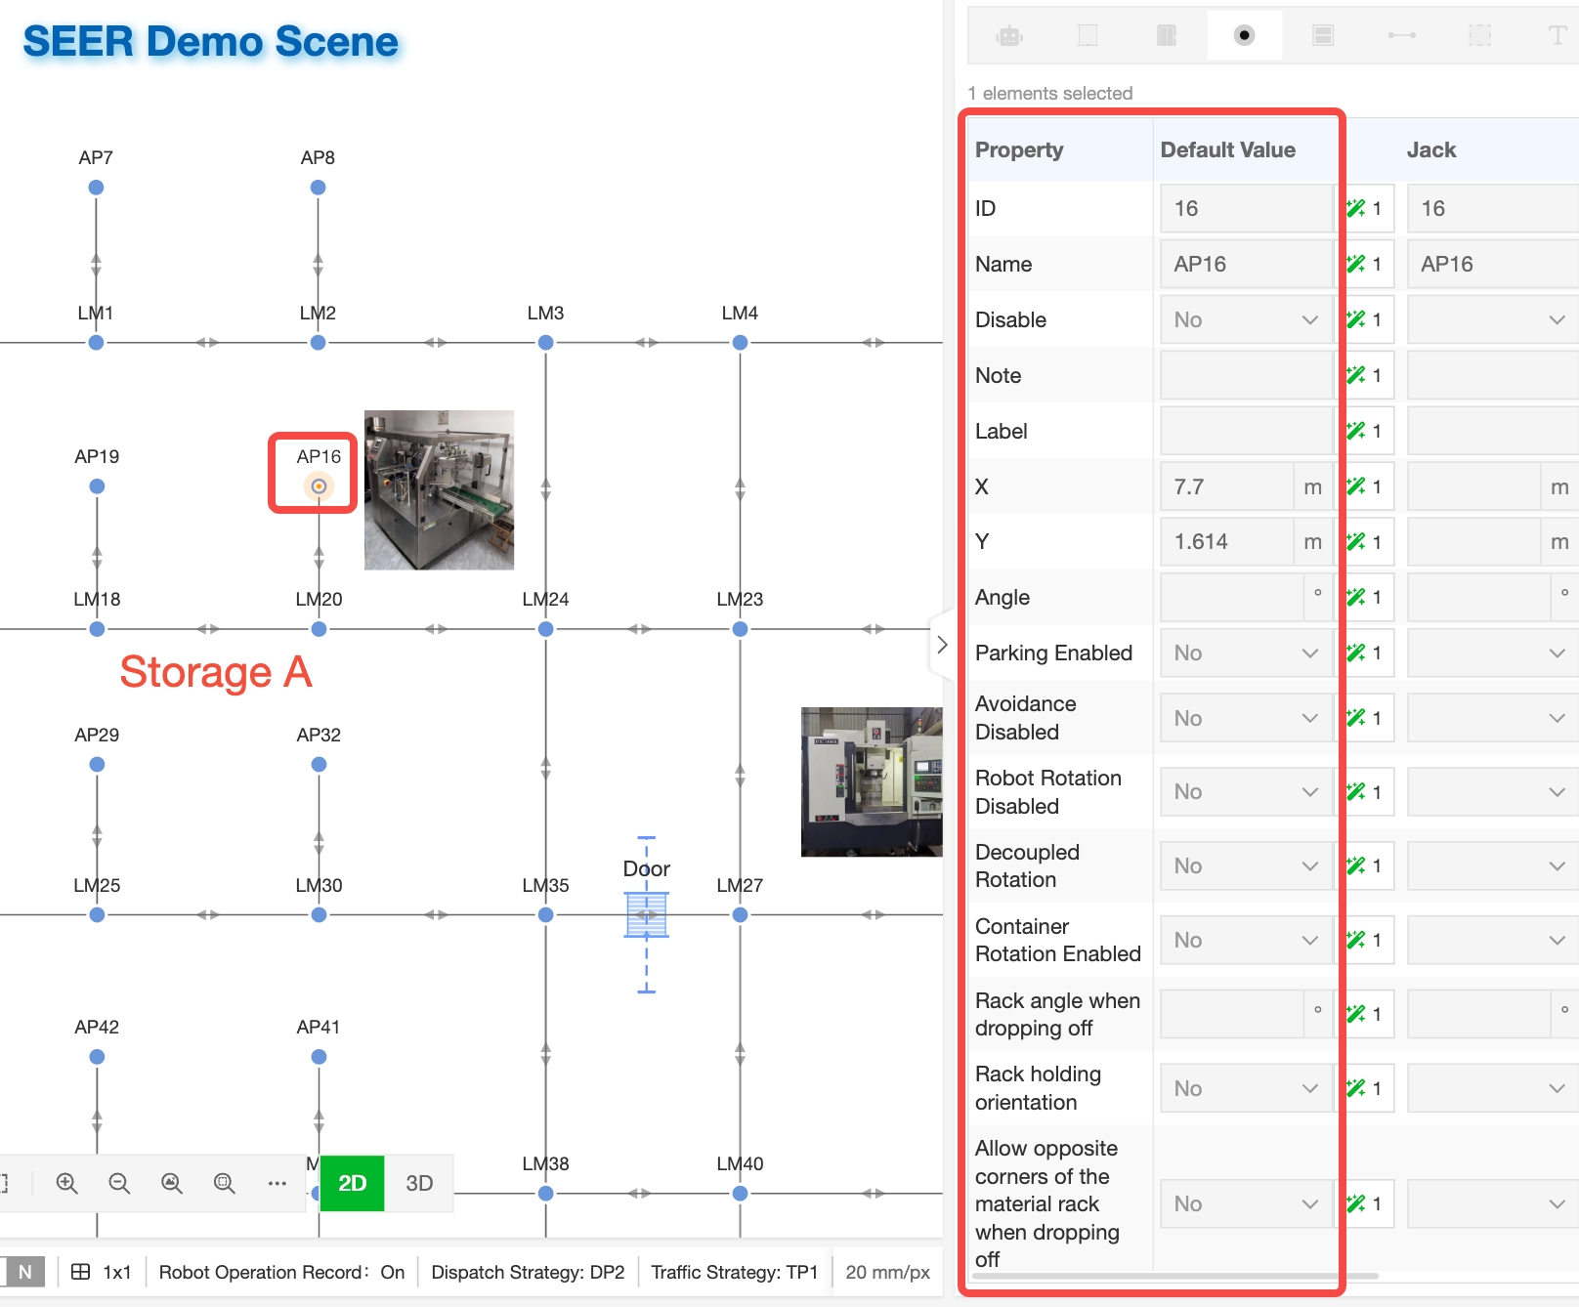Image resolution: width=1579 pixels, height=1307 pixels.
Task: Click the green edit icon in X row
Action: [1355, 486]
